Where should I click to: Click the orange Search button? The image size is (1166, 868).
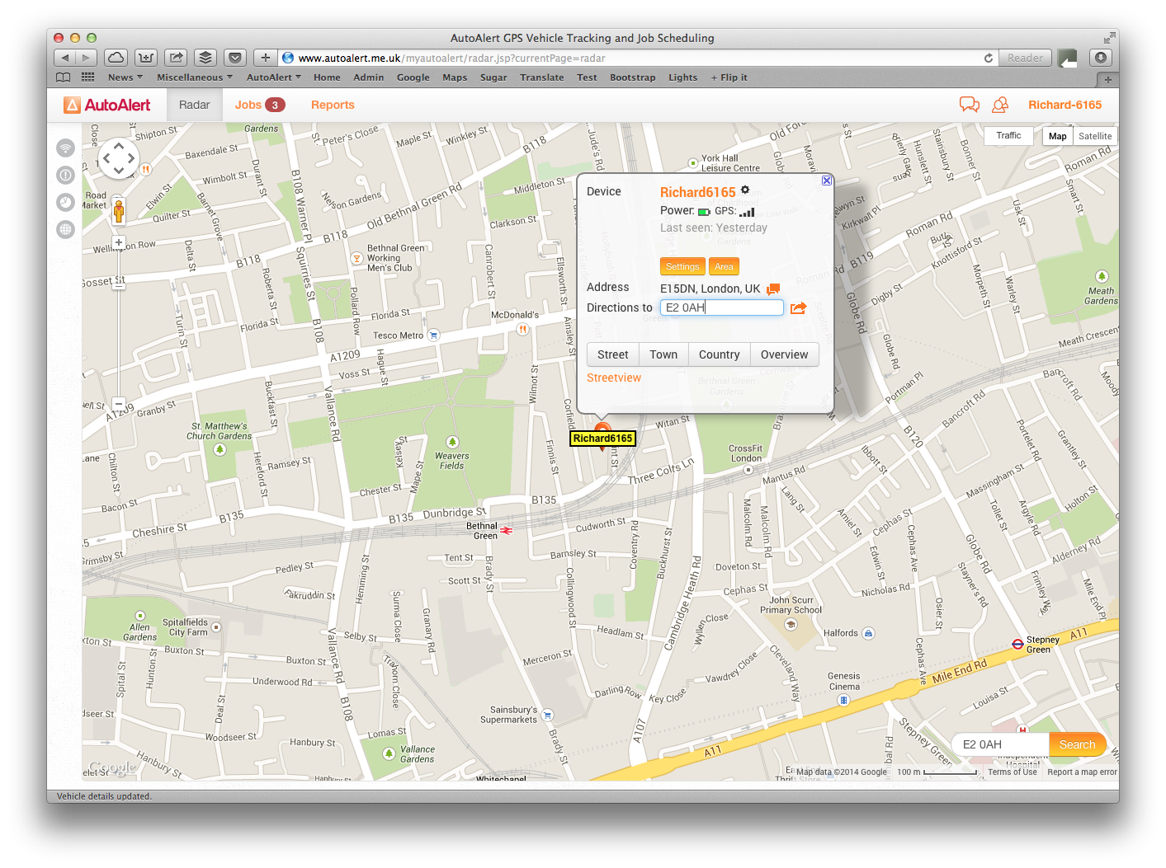tap(1078, 744)
